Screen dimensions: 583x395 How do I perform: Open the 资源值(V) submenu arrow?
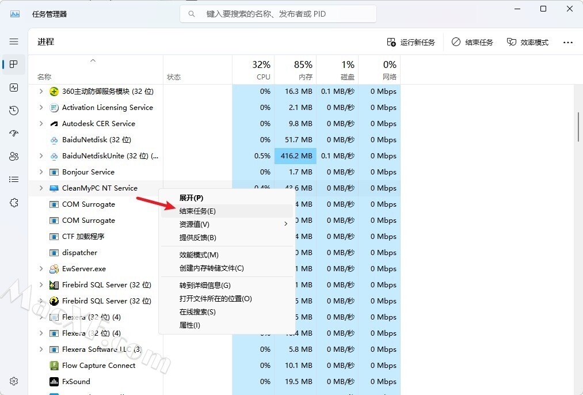(285, 224)
